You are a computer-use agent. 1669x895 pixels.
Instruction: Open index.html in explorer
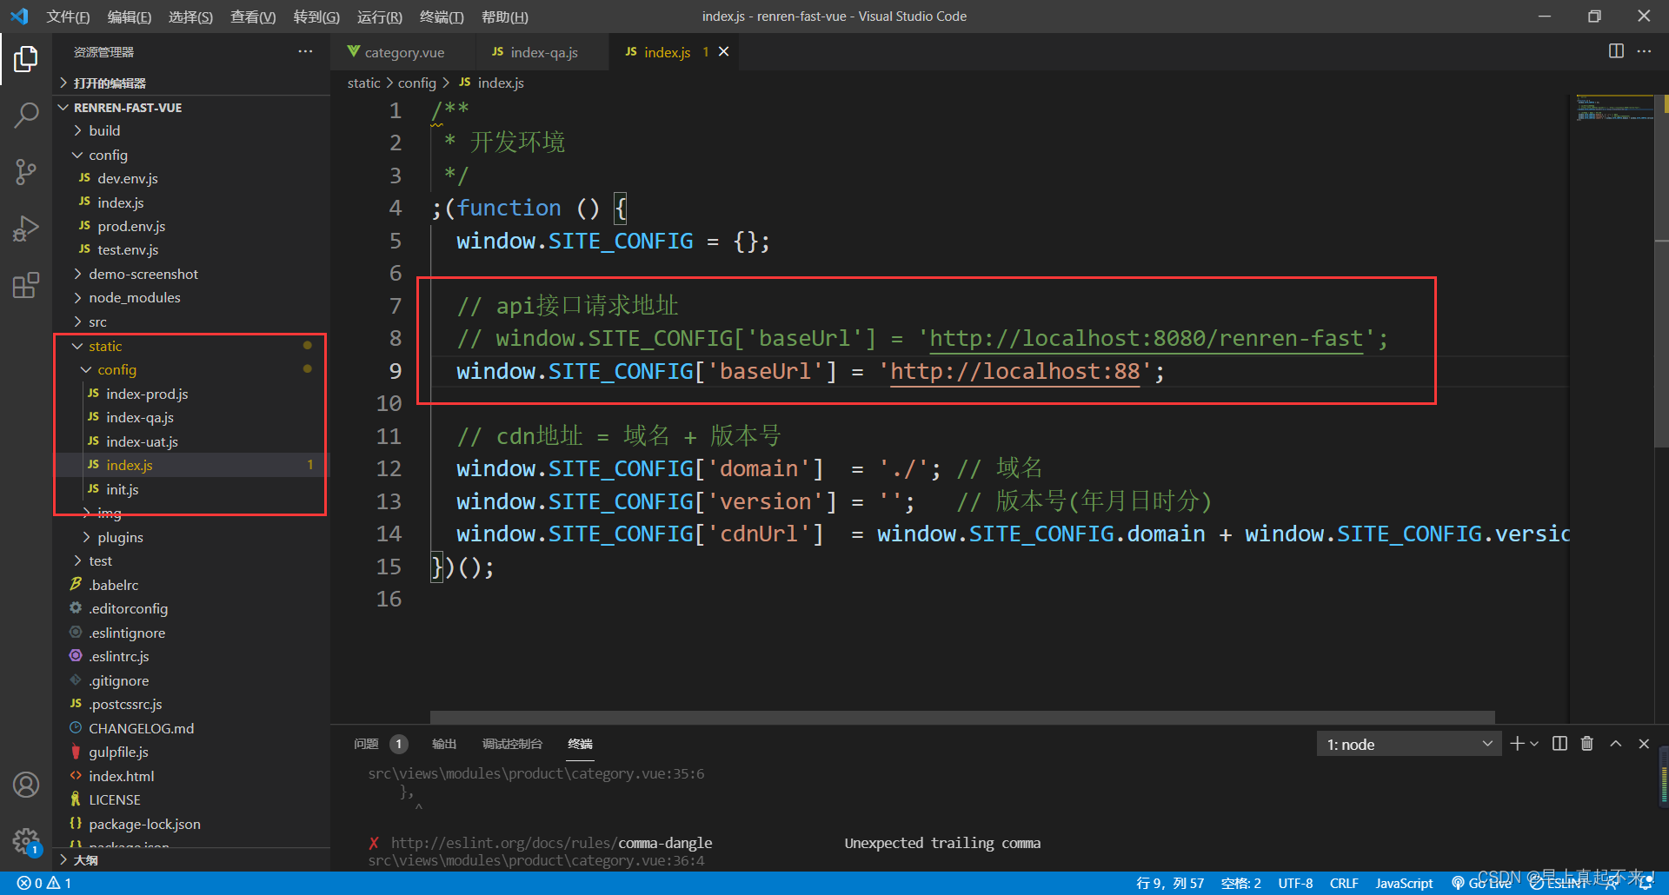(121, 776)
